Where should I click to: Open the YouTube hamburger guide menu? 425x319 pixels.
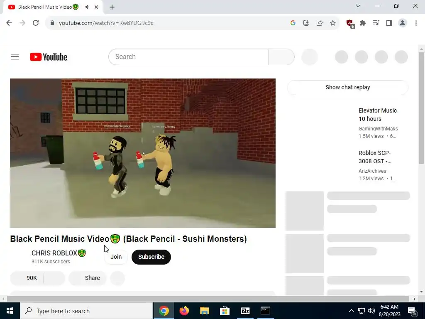pos(15,56)
